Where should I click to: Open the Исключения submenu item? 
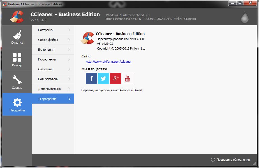(53, 59)
